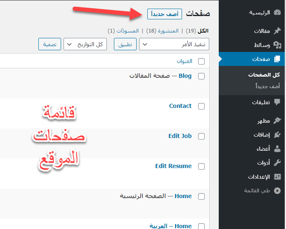Open Home – العربية page link

[x=170, y=226]
